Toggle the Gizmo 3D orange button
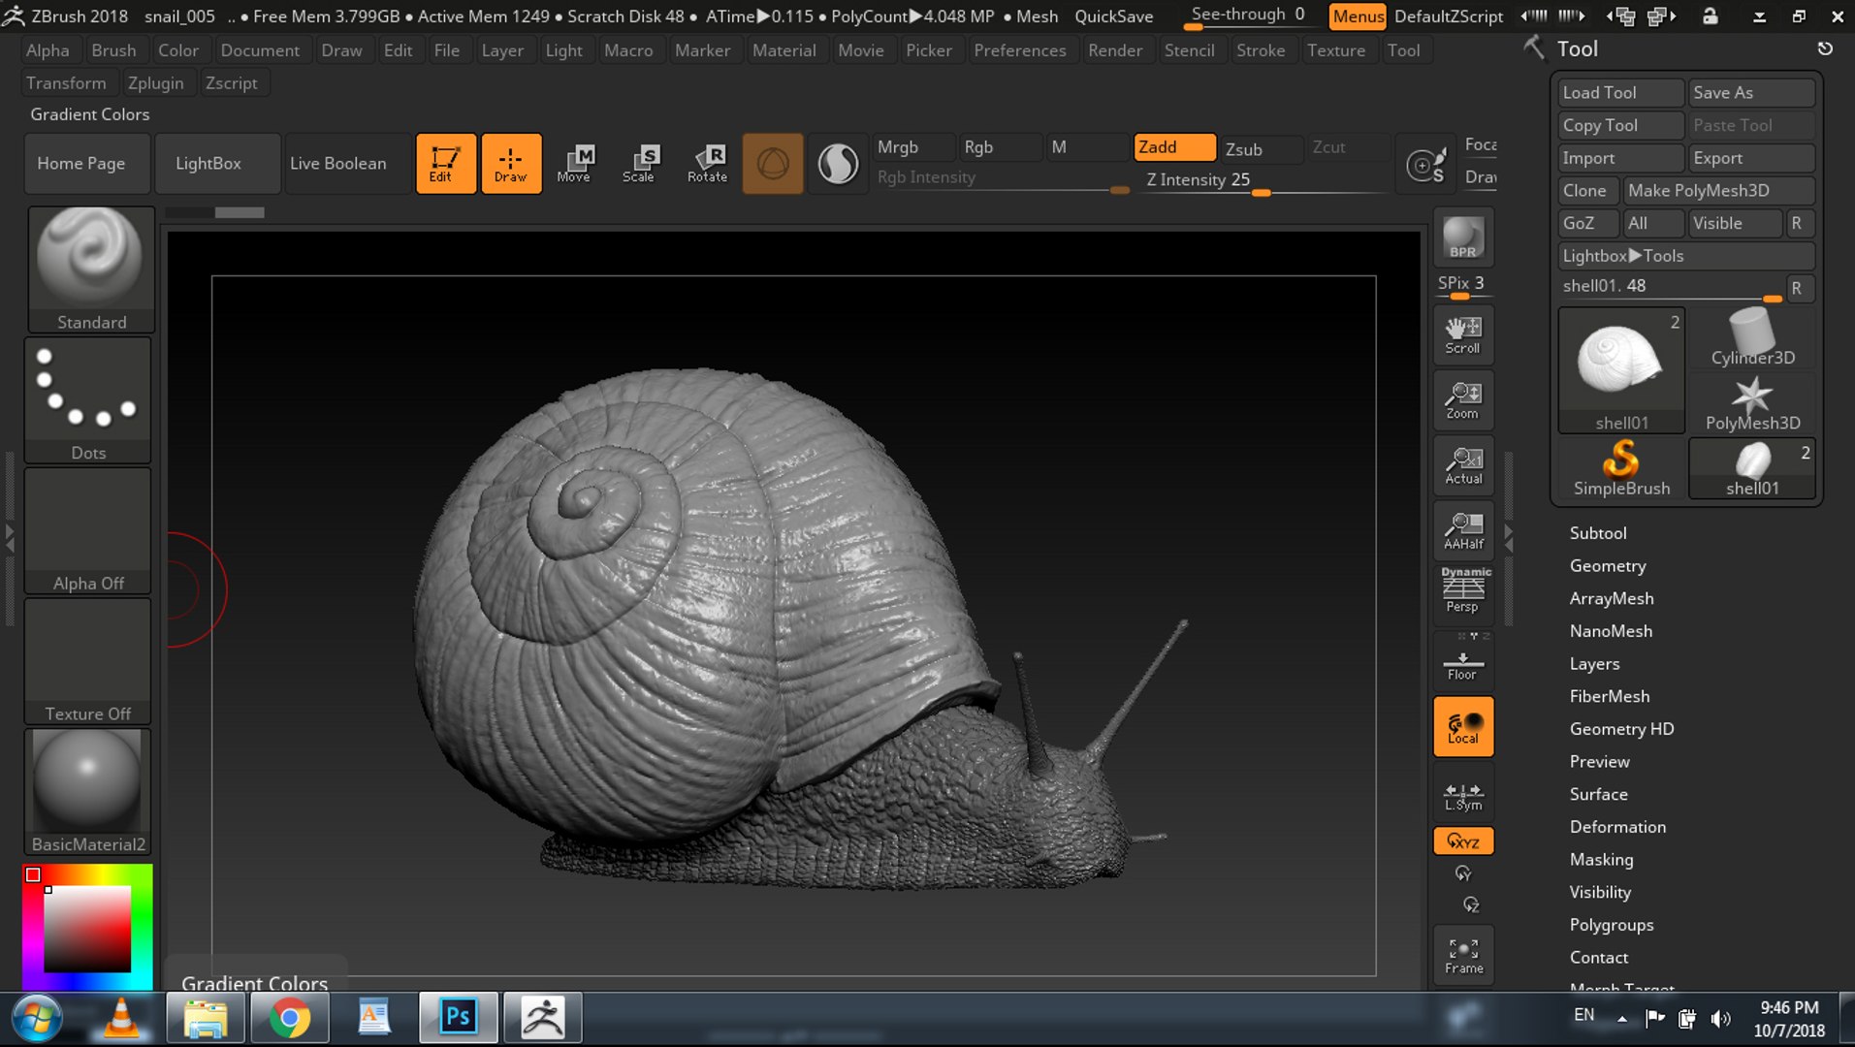 (772, 164)
